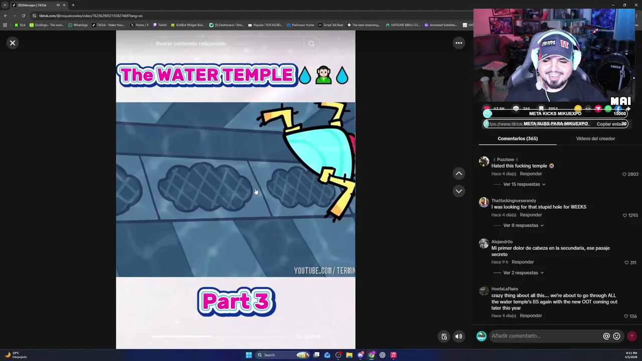This screenshot has height=361, width=642.
Task: Open the three-dot more options menu
Action: pyautogui.click(x=458, y=43)
